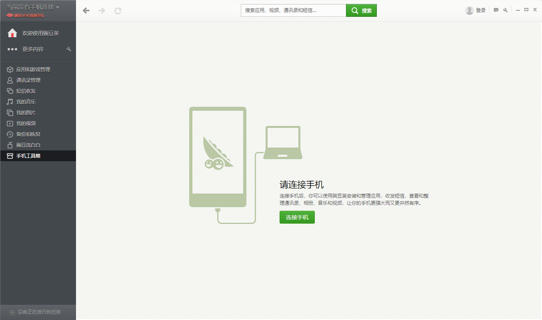Screen dimensions: 542x320
Task: Click the cube icon for apps management
Action: 10,70
